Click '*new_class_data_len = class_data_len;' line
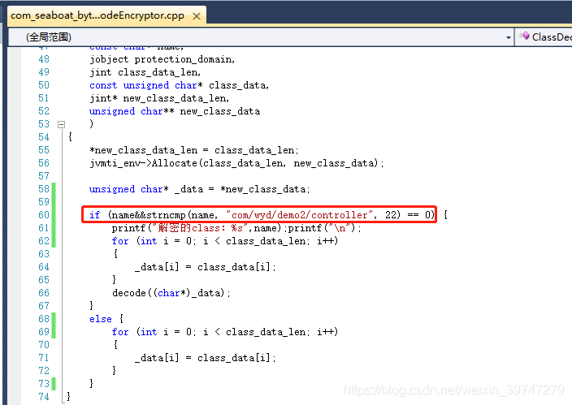The height and width of the screenshot is (405, 572). click(x=194, y=150)
